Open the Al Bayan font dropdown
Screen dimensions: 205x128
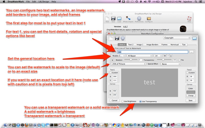(x=140, y=56)
